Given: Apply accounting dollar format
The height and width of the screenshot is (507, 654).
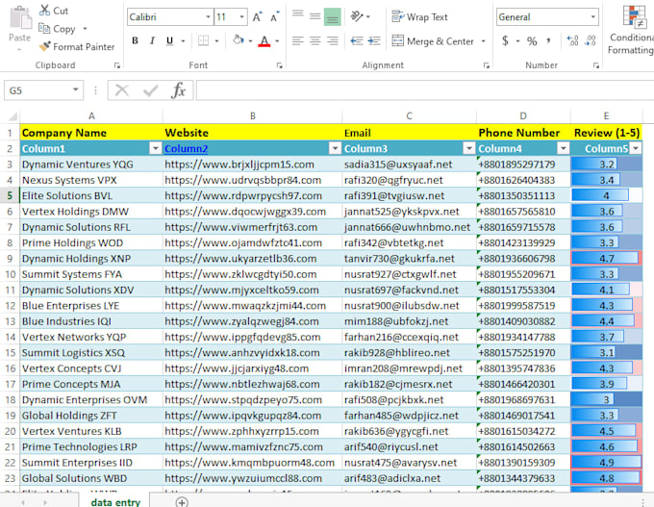Looking at the screenshot, I should pyautogui.click(x=505, y=41).
